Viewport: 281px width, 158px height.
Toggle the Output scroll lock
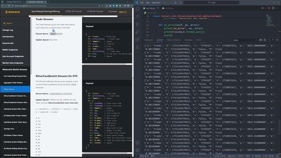click(265, 40)
